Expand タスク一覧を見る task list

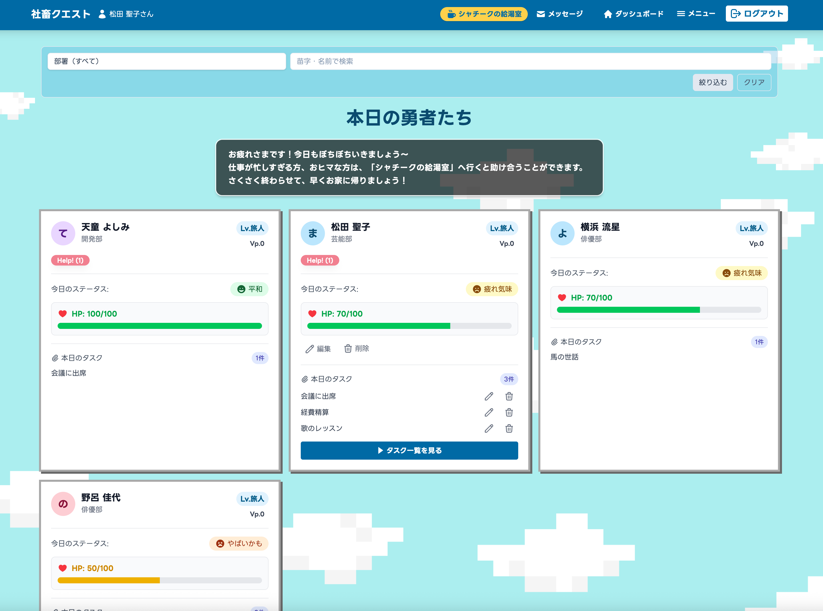(x=409, y=451)
